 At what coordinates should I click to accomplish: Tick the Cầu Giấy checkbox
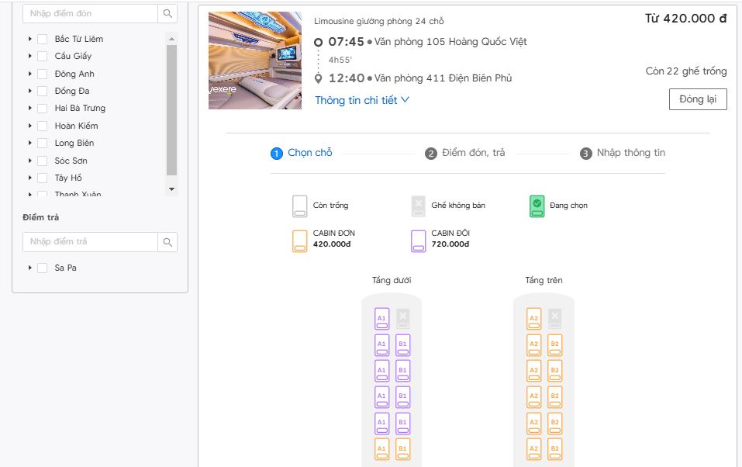[x=43, y=57]
